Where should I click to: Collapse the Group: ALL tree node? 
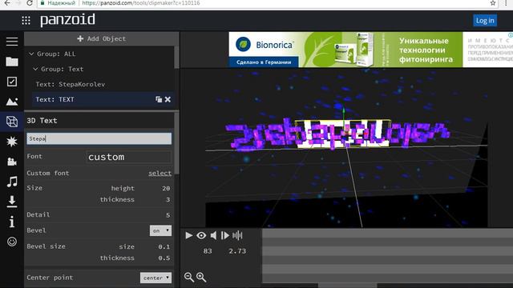pyautogui.click(x=31, y=54)
